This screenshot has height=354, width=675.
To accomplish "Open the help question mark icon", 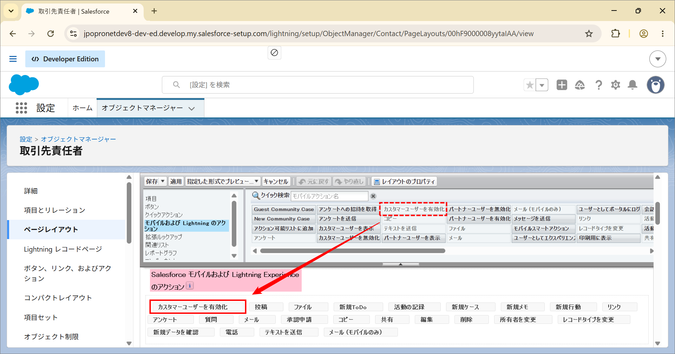I will click(x=598, y=85).
